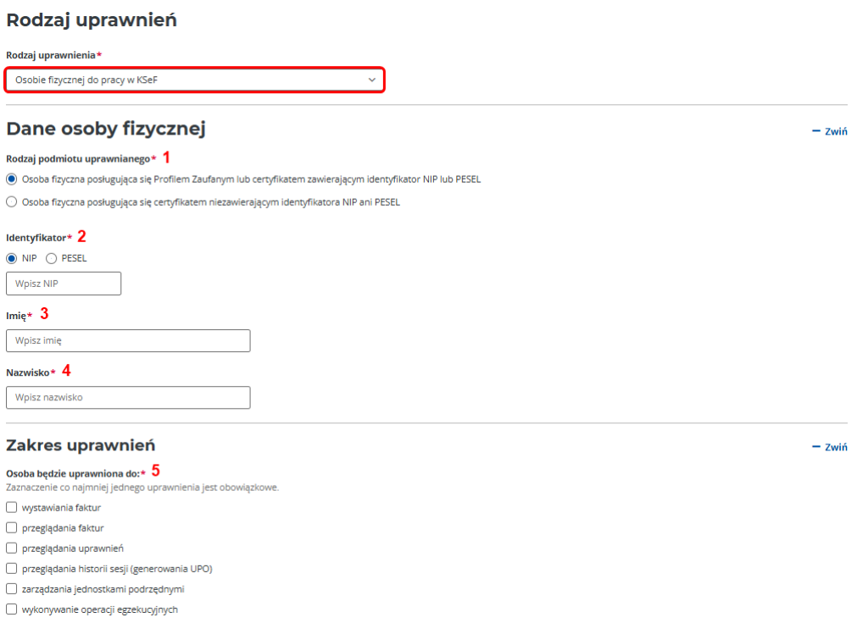Screen dimensions: 857x623
Task: Select option for certificate without NIP or PESEL
Action: point(12,202)
